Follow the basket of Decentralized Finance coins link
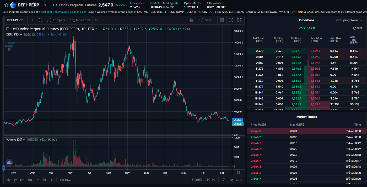This screenshot has width=367, height=187. 64,12
